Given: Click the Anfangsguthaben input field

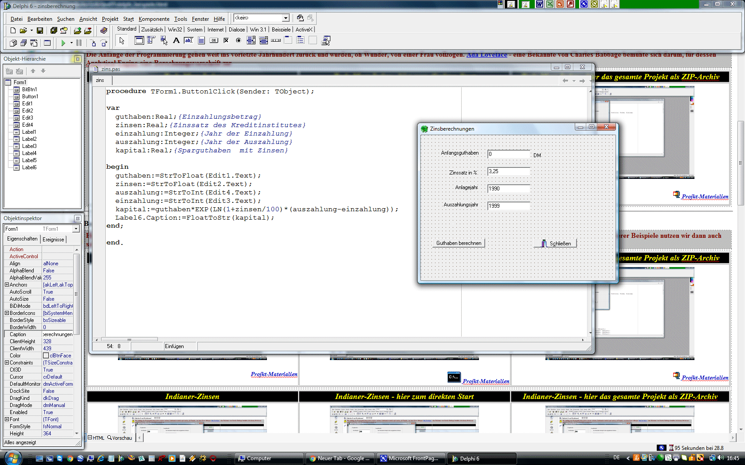Looking at the screenshot, I should (x=509, y=154).
